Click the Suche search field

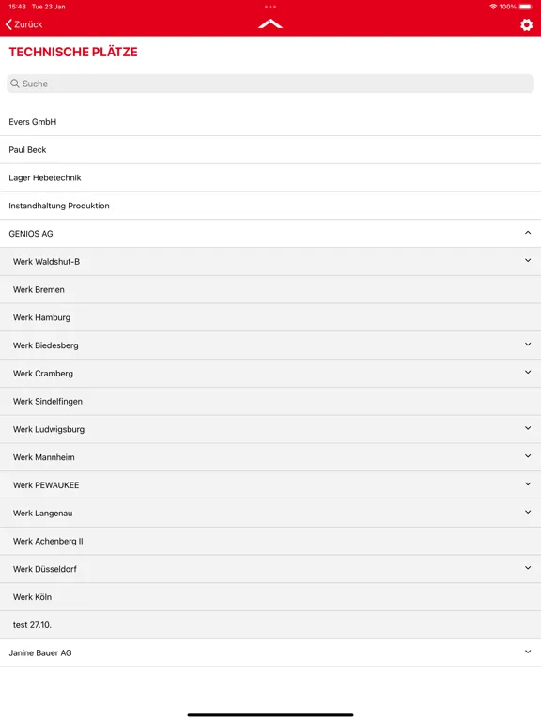270,84
